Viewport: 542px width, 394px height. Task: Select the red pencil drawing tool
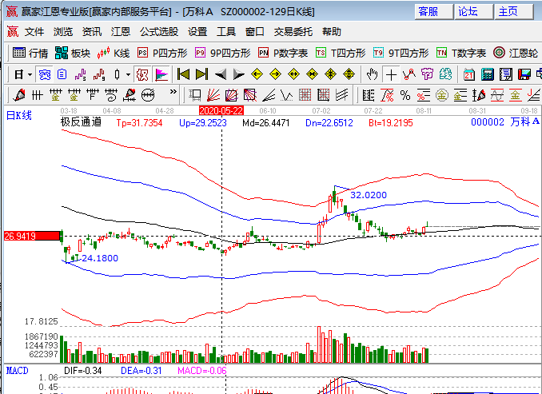pos(18,94)
